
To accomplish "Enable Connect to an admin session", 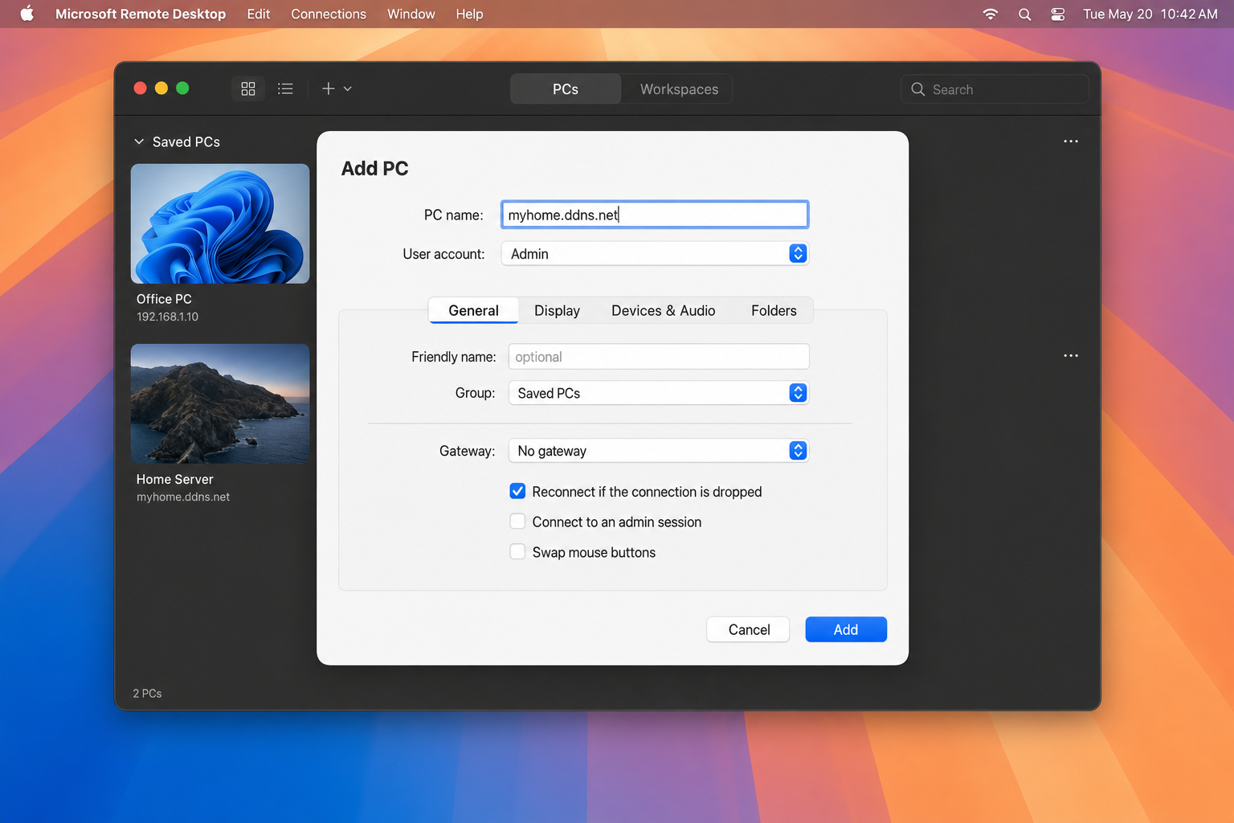I will (517, 522).
